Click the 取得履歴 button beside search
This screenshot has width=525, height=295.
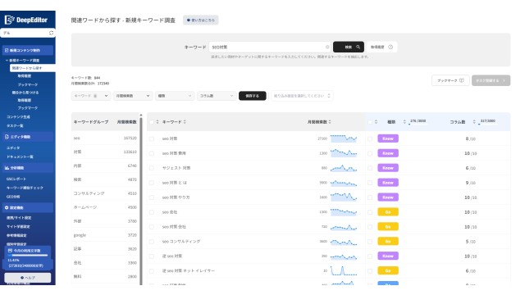pyautogui.click(x=381, y=48)
